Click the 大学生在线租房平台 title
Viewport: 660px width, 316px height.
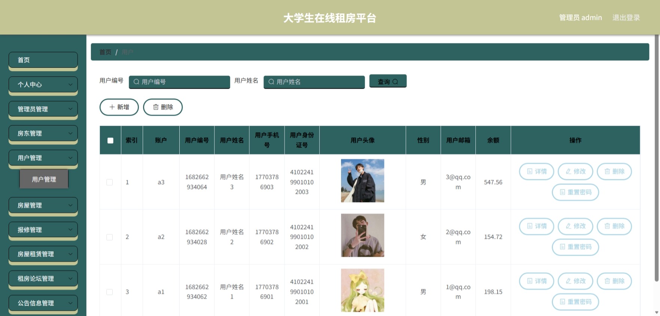(330, 18)
